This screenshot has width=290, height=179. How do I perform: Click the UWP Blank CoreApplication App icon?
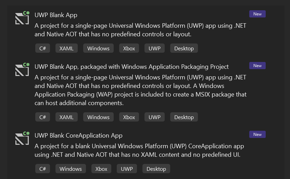click(x=22, y=139)
